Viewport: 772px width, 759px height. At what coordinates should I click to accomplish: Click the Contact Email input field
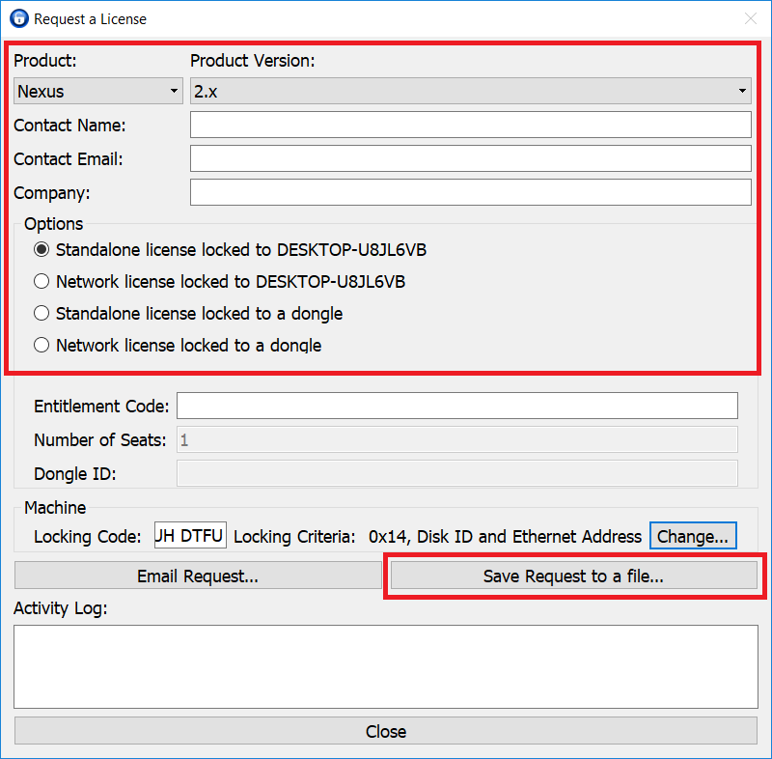pyautogui.click(x=470, y=158)
